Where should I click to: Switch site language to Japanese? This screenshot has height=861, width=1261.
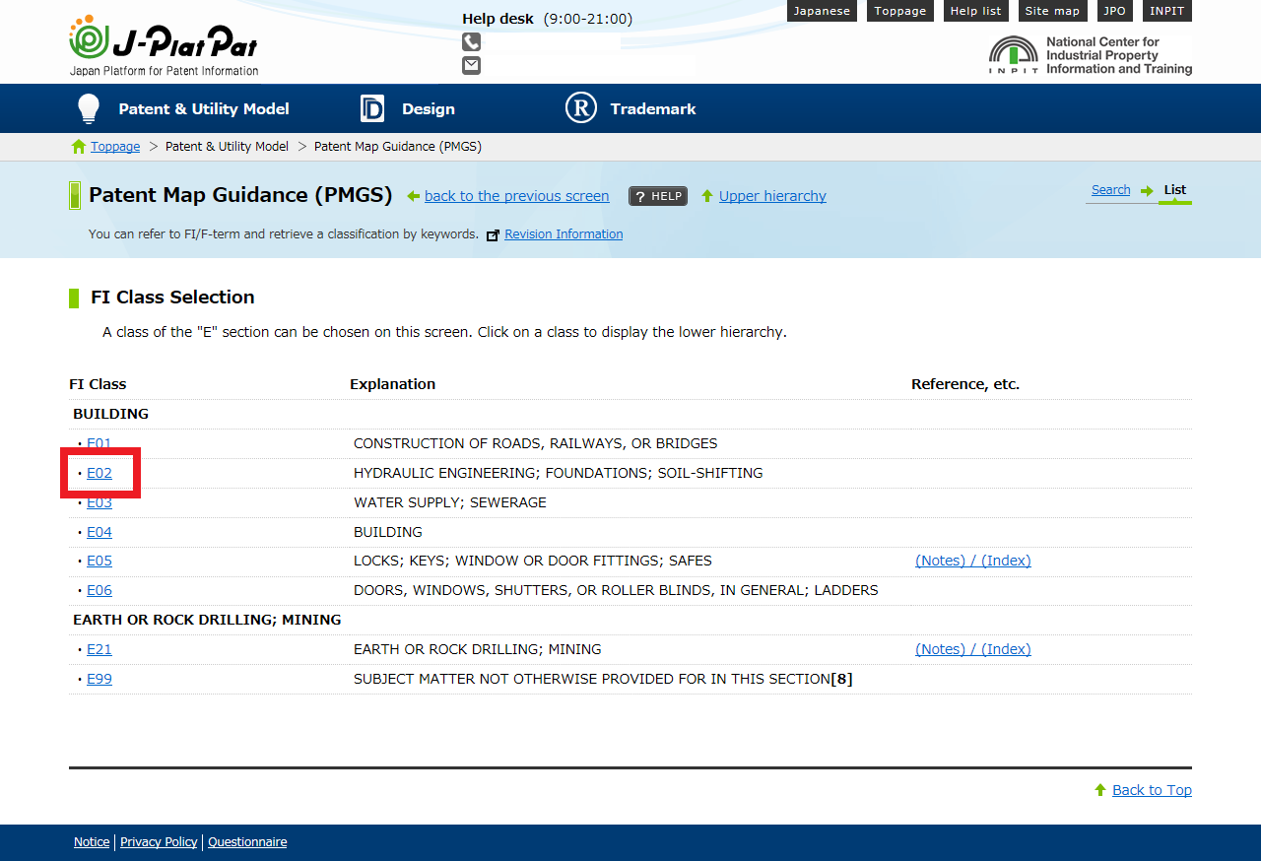[x=822, y=11]
